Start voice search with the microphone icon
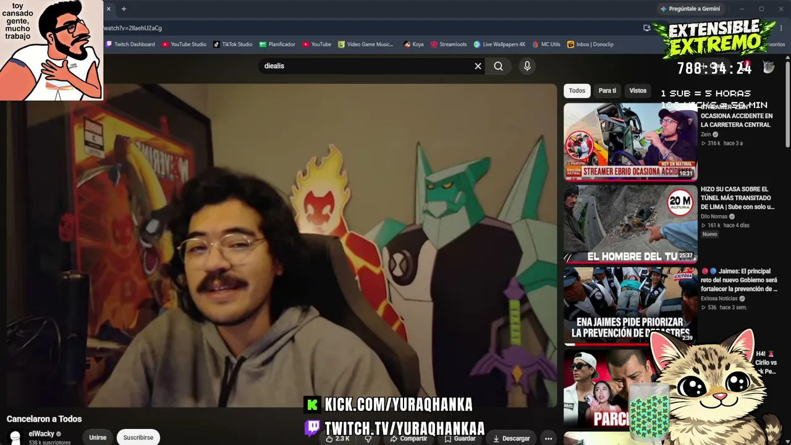 [527, 66]
